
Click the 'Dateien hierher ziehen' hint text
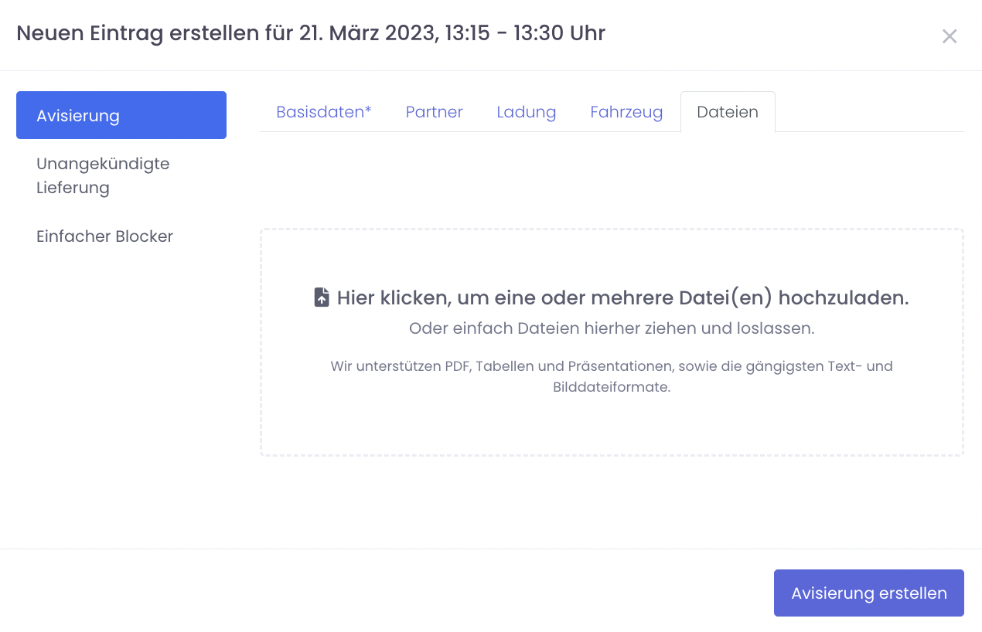[x=611, y=328]
